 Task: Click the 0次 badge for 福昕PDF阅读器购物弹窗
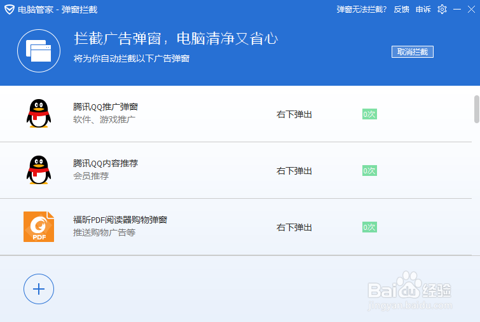pyautogui.click(x=369, y=227)
